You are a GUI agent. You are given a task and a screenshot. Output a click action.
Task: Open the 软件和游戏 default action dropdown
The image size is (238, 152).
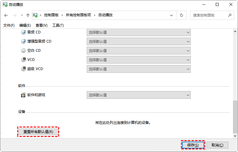138,95
